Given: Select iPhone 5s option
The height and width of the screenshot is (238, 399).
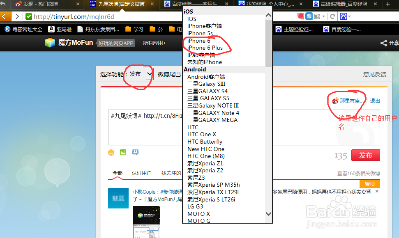Looking at the screenshot, I should (x=200, y=33).
